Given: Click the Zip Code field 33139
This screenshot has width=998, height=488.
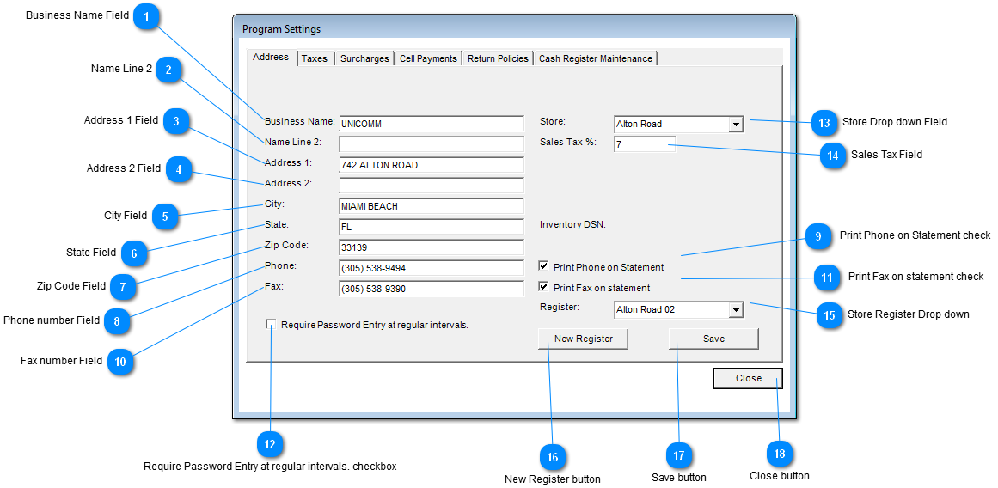Looking at the screenshot, I should tap(432, 247).
